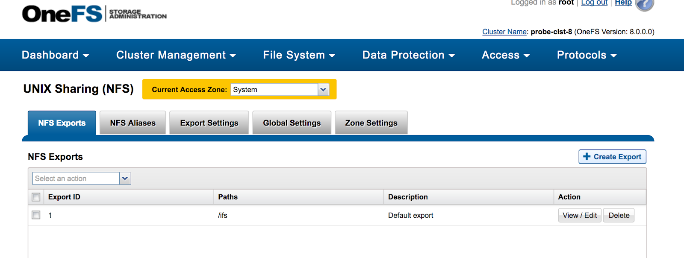Delete the Default export entry
Viewport: 684px width, 258px height.
[x=619, y=215]
